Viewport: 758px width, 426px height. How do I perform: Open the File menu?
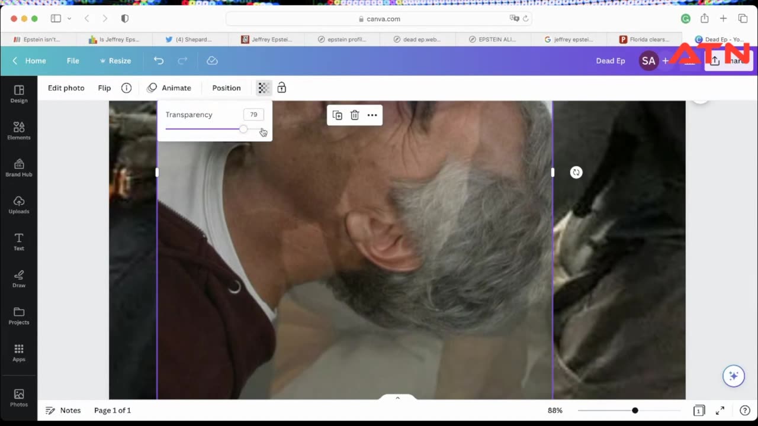pos(73,60)
